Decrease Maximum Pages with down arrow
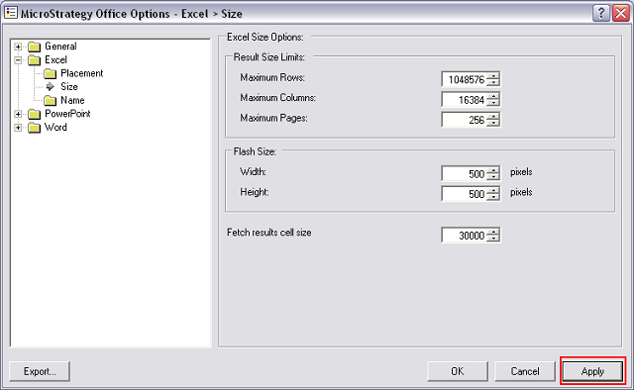 click(493, 123)
